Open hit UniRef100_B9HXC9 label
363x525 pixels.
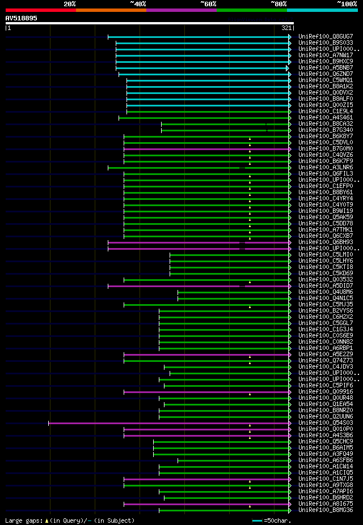pyautogui.click(x=326, y=62)
